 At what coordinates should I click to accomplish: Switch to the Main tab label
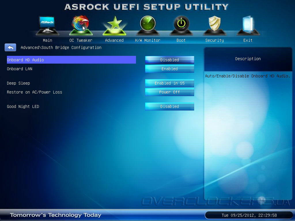48,40
